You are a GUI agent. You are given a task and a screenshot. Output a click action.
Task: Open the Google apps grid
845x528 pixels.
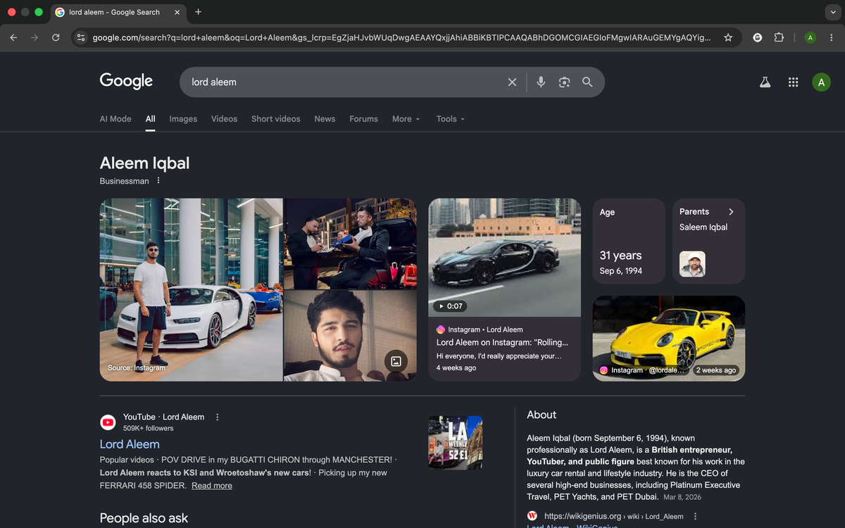tap(794, 82)
